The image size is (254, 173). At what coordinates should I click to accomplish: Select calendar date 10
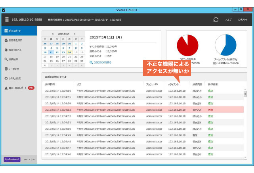45,52
